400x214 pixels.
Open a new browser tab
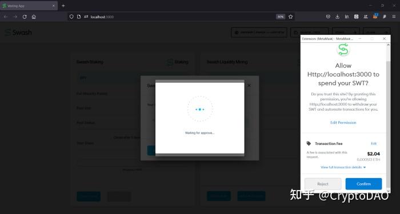(x=63, y=6)
